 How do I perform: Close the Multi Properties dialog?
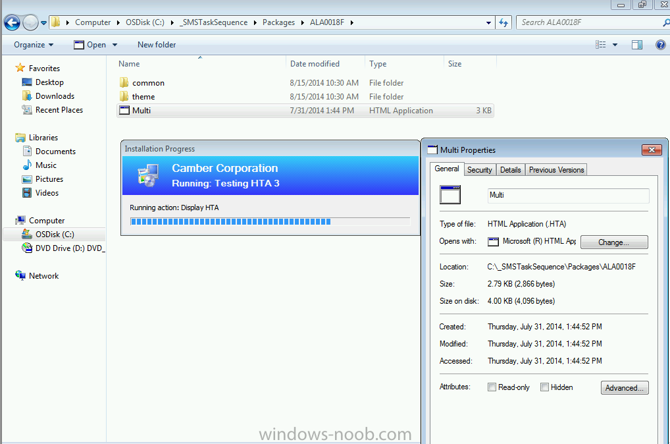click(x=652, y=150)
